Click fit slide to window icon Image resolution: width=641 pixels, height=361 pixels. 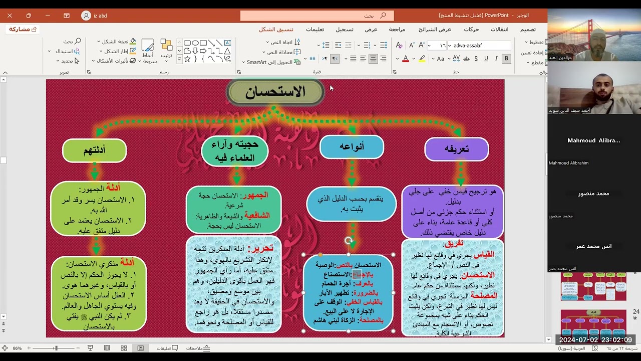click(5, 348)
